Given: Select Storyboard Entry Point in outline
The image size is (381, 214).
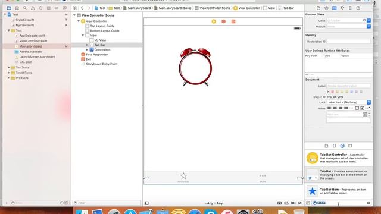Looking at the screenshot, I should tap(102, 64).
